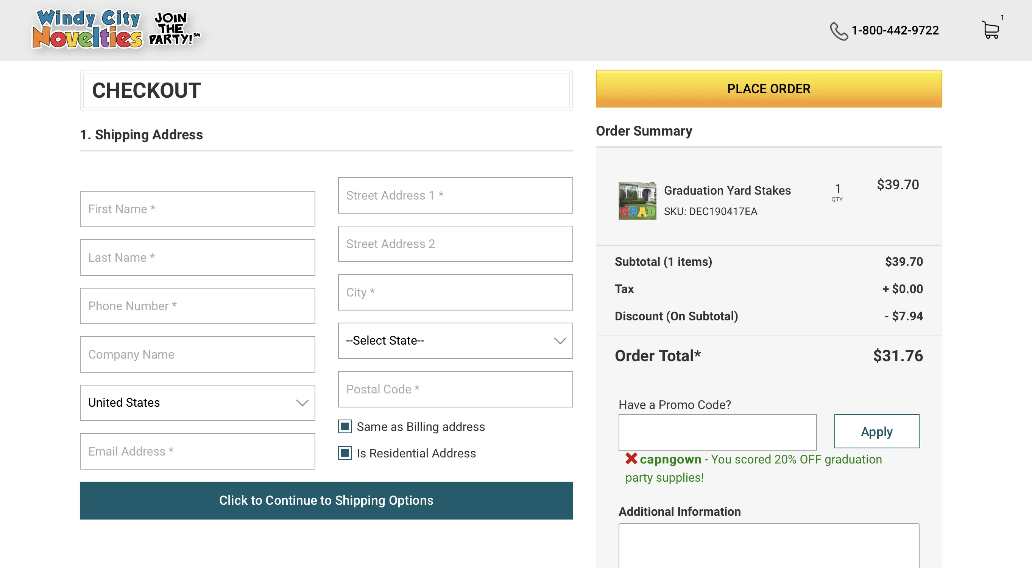Open the Select State dropdown
Screen dimensions: 1032x568
click(455, 341)
